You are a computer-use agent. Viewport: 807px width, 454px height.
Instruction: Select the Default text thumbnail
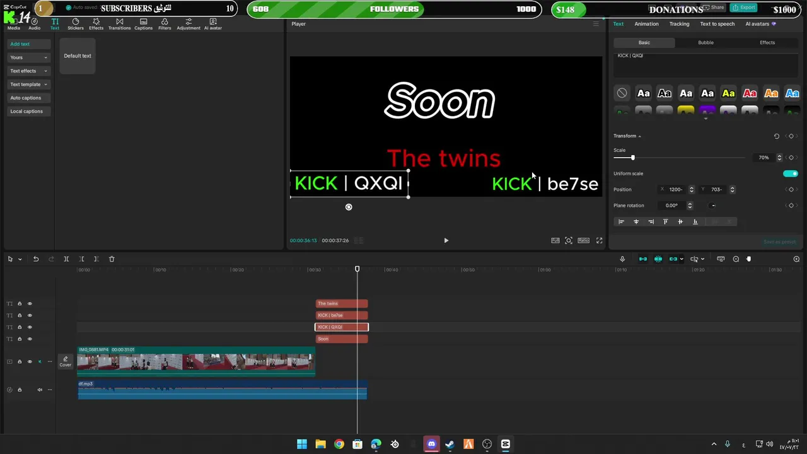(x=78, y=56)
